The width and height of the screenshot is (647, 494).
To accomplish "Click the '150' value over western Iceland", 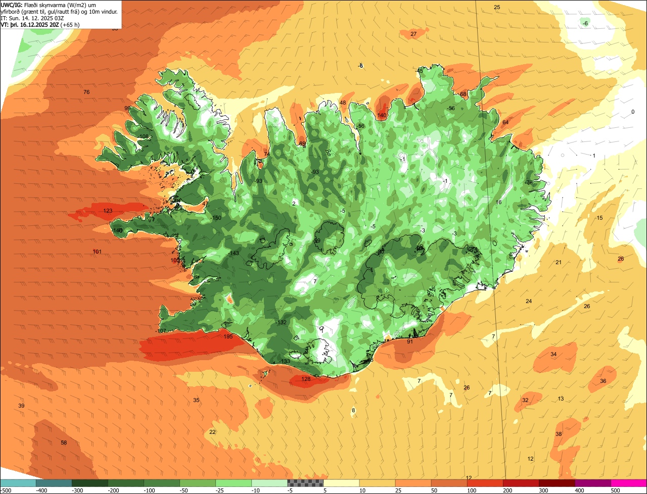I will (217, 218).
